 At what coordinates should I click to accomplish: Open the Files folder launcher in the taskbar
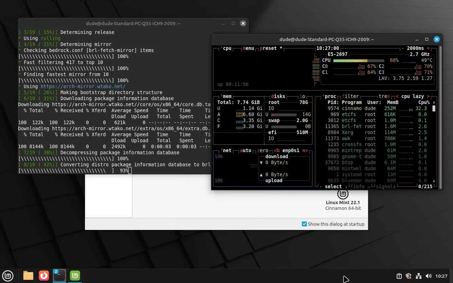pos(28,275)
